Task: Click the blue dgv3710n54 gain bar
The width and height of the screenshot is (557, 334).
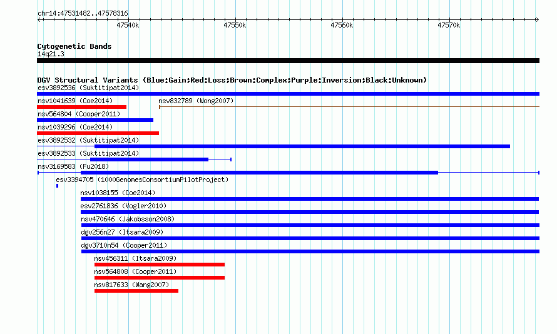Action: point(310,251)
